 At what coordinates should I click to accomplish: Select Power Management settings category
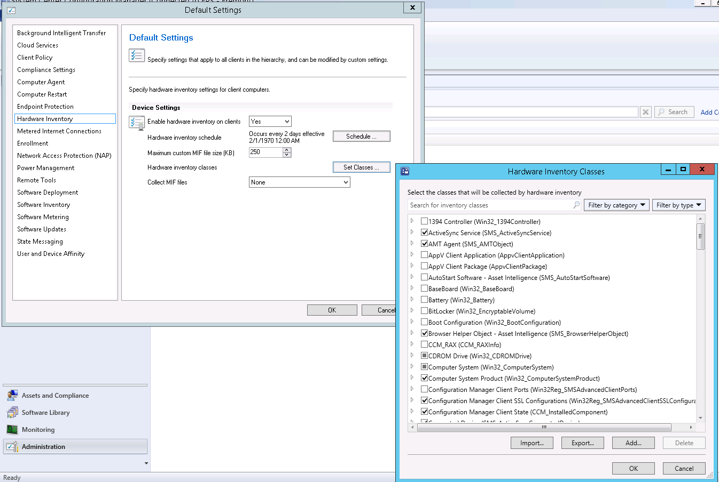click(45, 168)
